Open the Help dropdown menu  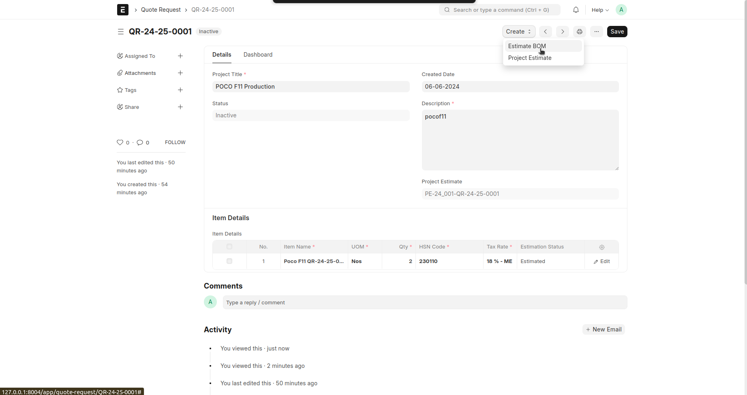(x=600, y=10)
